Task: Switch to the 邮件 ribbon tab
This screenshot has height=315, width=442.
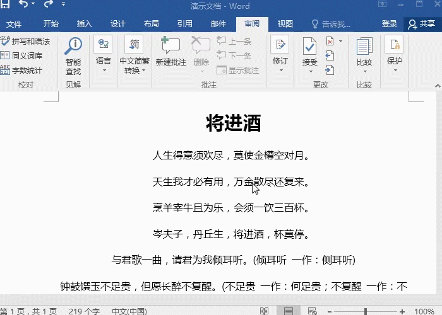Action: 218,24
